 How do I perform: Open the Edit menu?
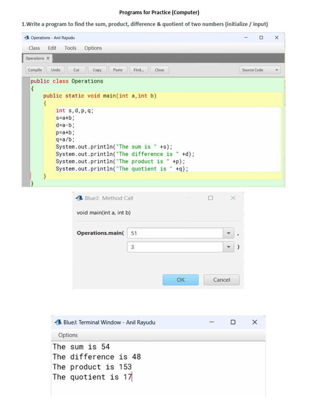pyautogui.click(x=52, y=48)
